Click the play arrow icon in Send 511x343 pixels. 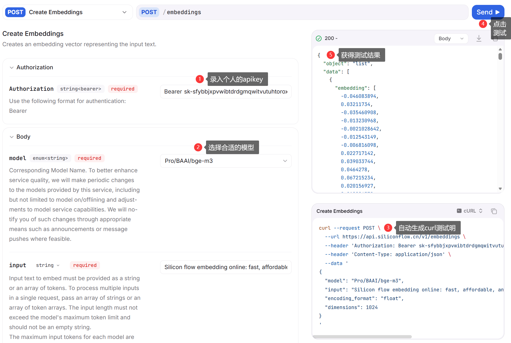(x=497, y=12)
